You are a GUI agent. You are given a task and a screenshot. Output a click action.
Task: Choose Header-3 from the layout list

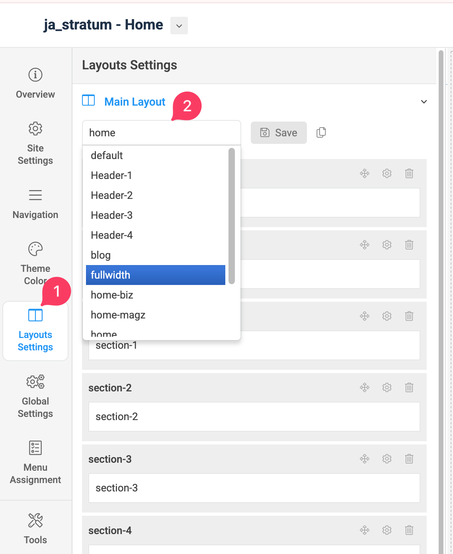156,215
